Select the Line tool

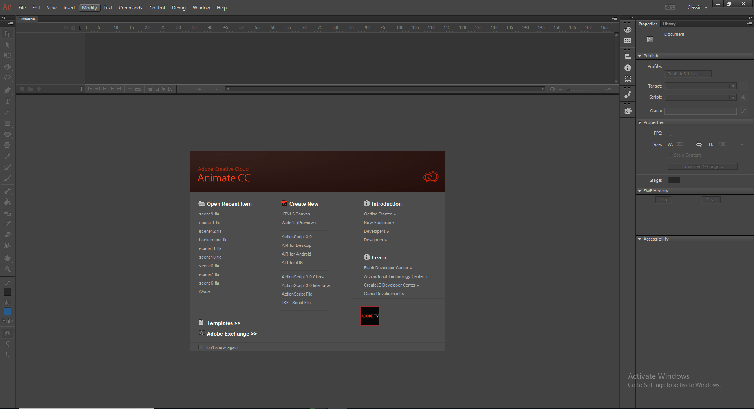coord(7,112)
